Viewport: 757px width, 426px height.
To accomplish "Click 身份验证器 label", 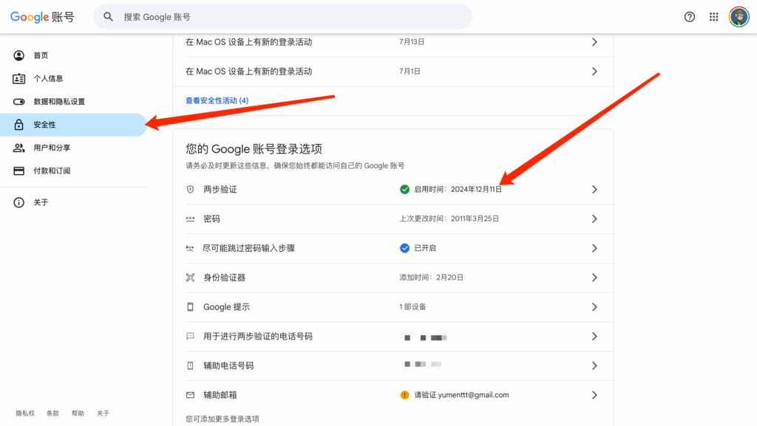I will 225,278.
